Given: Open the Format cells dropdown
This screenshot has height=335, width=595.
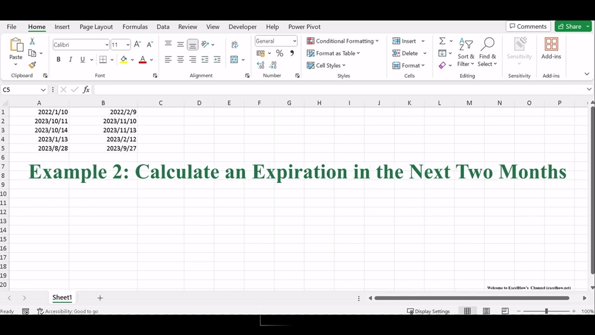Looking at the screenshot, I should pyautogui.click(x=409, y=65).
